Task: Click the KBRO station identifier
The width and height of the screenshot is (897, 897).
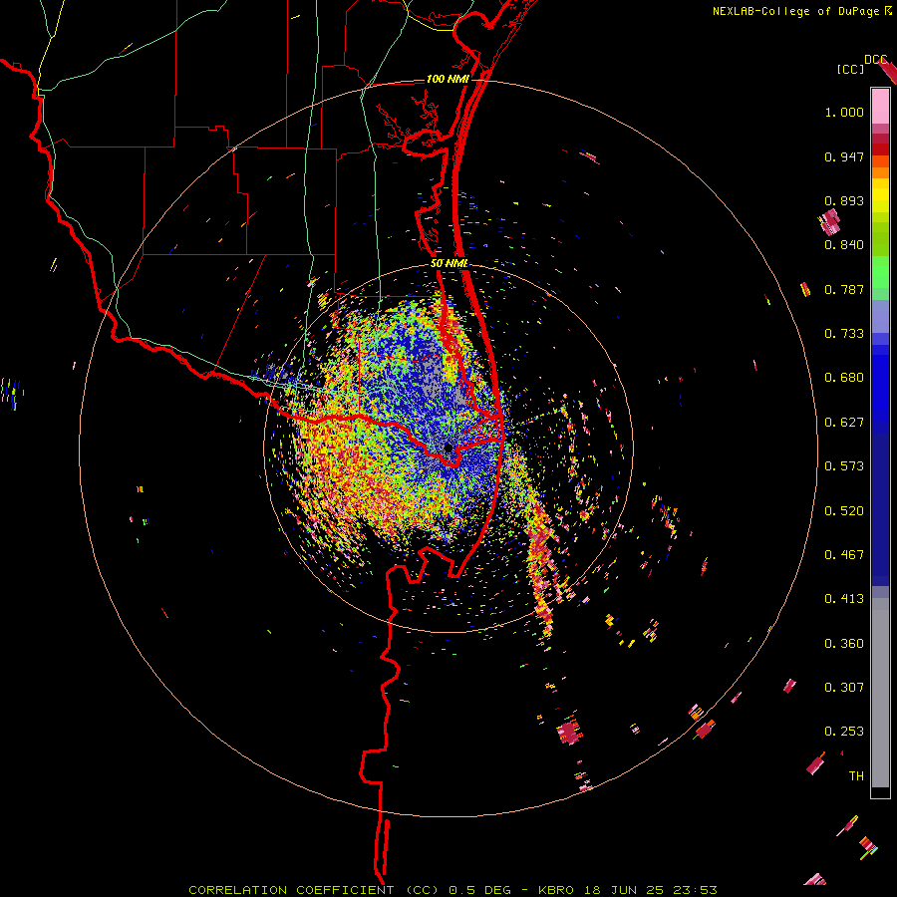Action: (556, 890)
